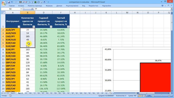
Task: Select column H header
Action: [75, 13]
